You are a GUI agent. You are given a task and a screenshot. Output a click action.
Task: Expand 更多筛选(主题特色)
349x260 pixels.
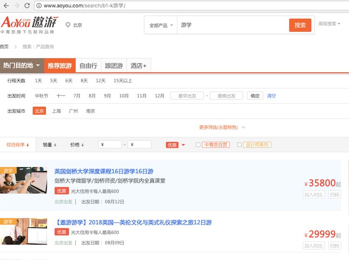tap(222, 127)
